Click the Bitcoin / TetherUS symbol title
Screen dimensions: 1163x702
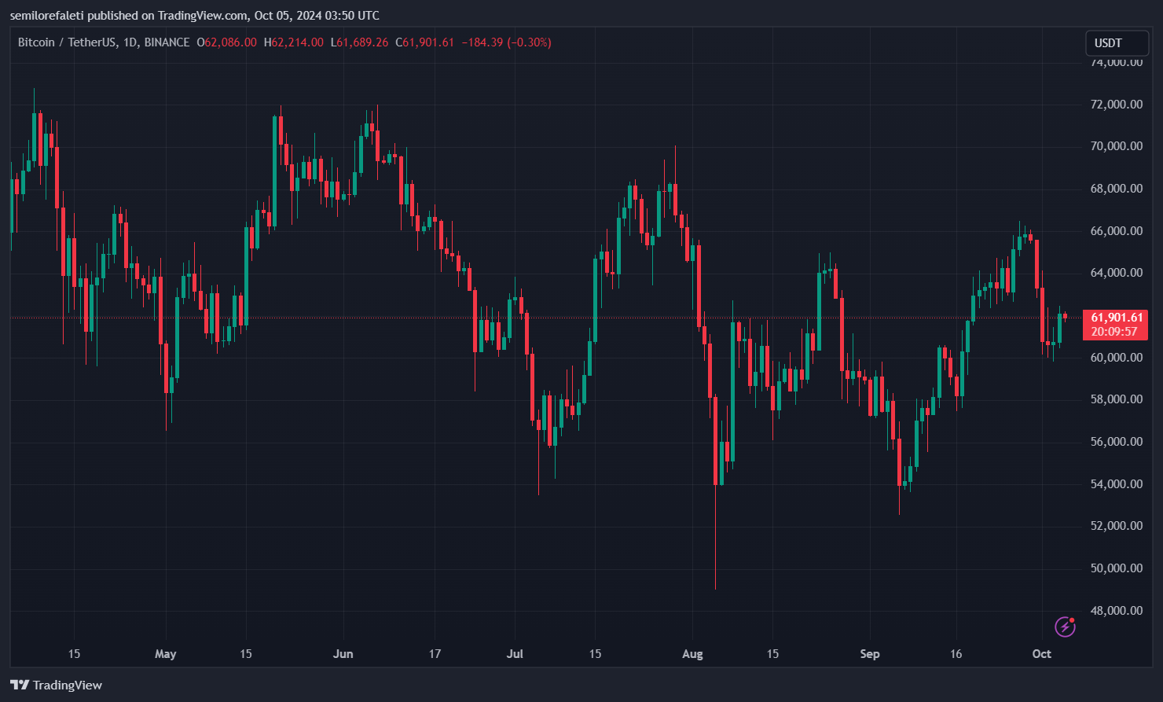click(104, 42)
